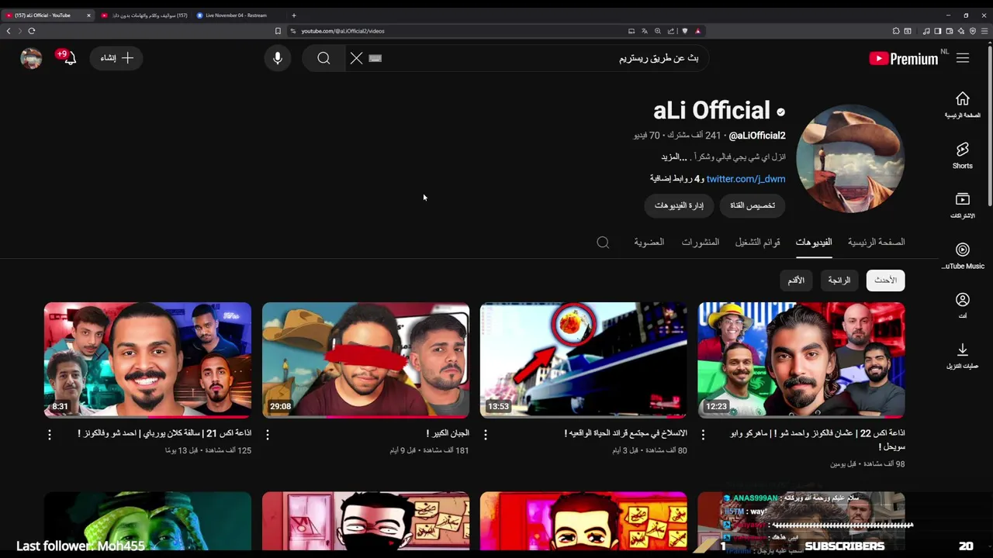Run the search with magnifier button
Screen dimensions: 993x558
coord(324,58)
